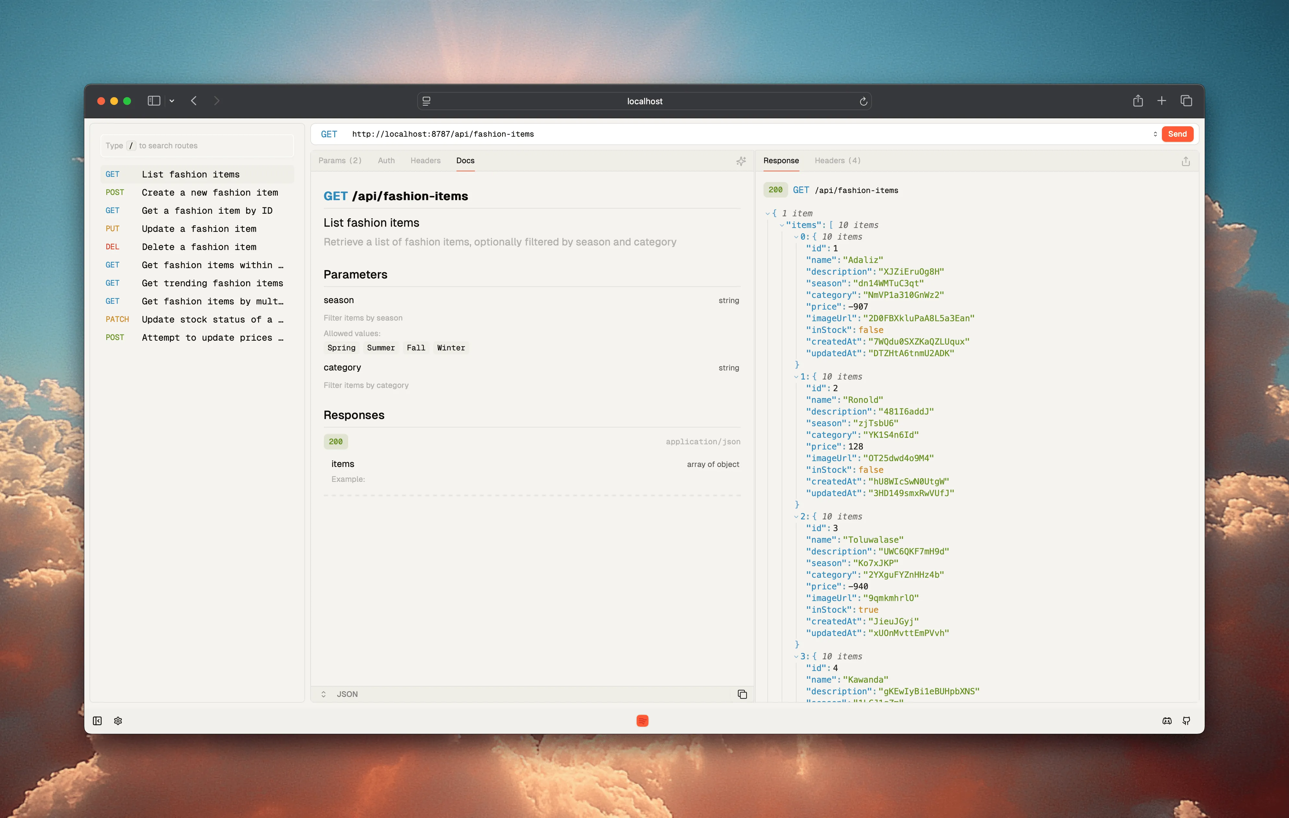Open settings via the gear icon

pyautogui.click(x=118, y=721)
